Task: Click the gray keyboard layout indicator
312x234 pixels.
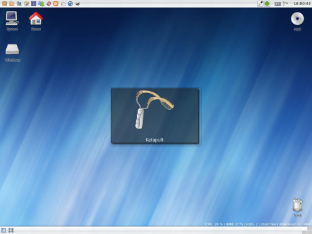Action: click(x=278, y=4)
